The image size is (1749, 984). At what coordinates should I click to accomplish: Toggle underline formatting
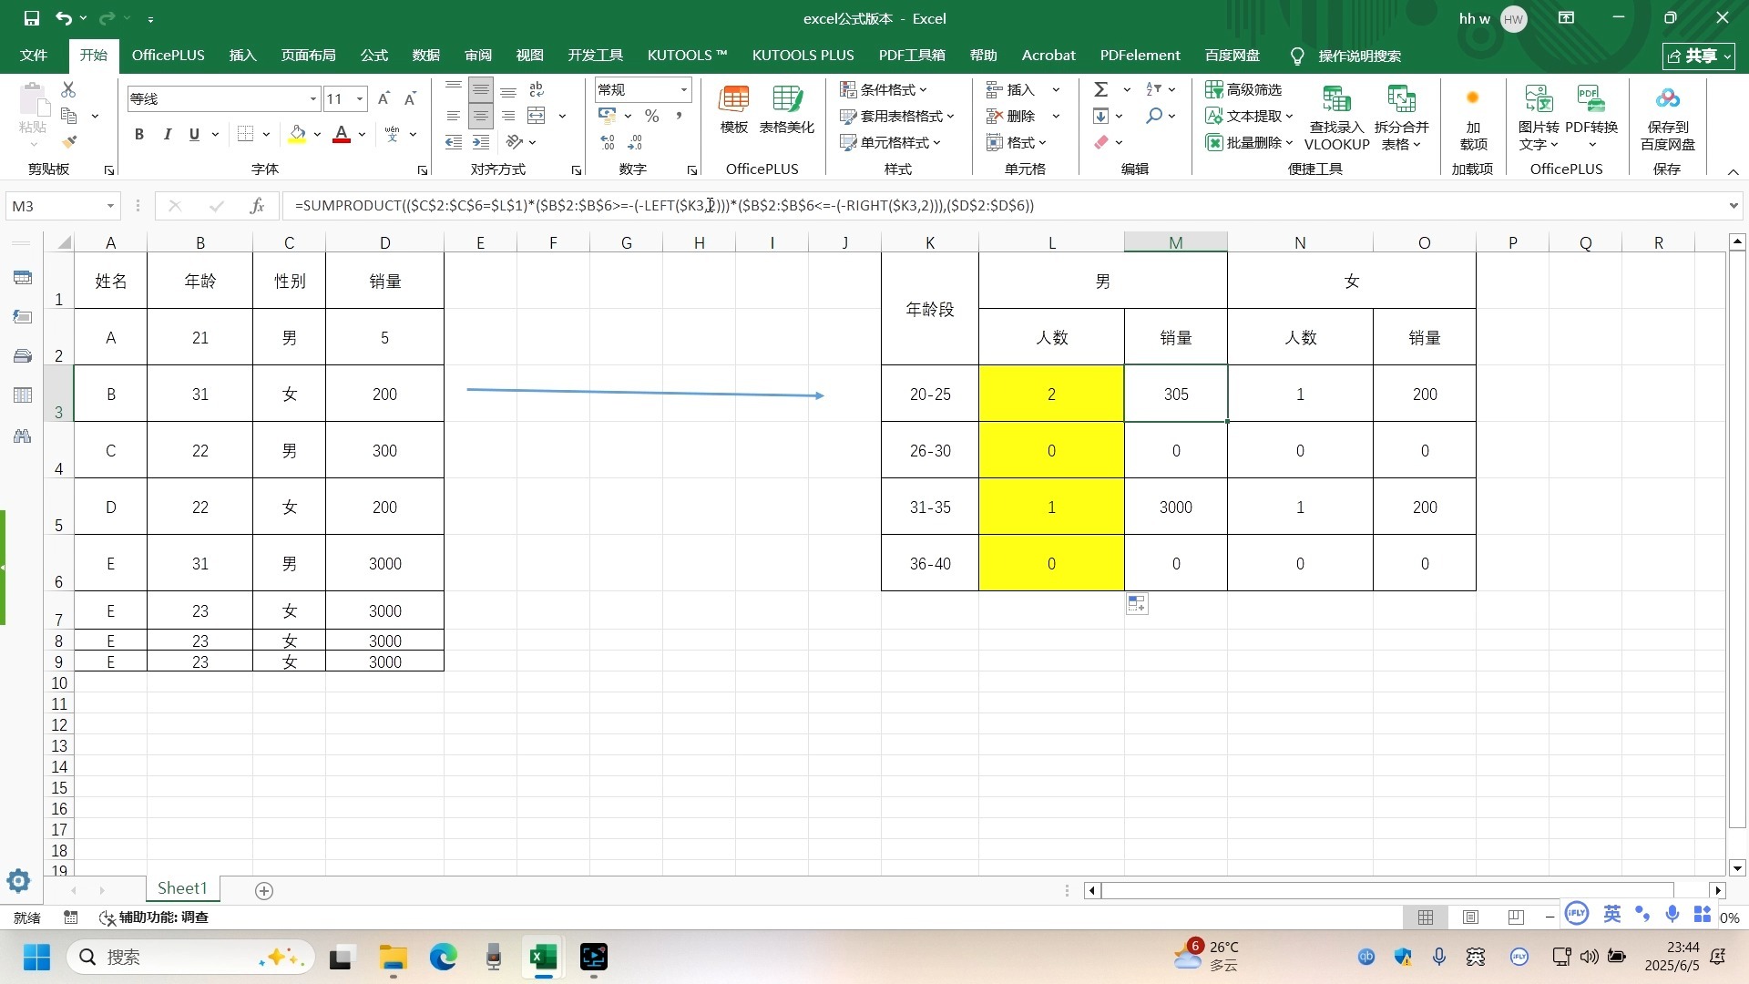pyautogui.click(x=194, y=134)
